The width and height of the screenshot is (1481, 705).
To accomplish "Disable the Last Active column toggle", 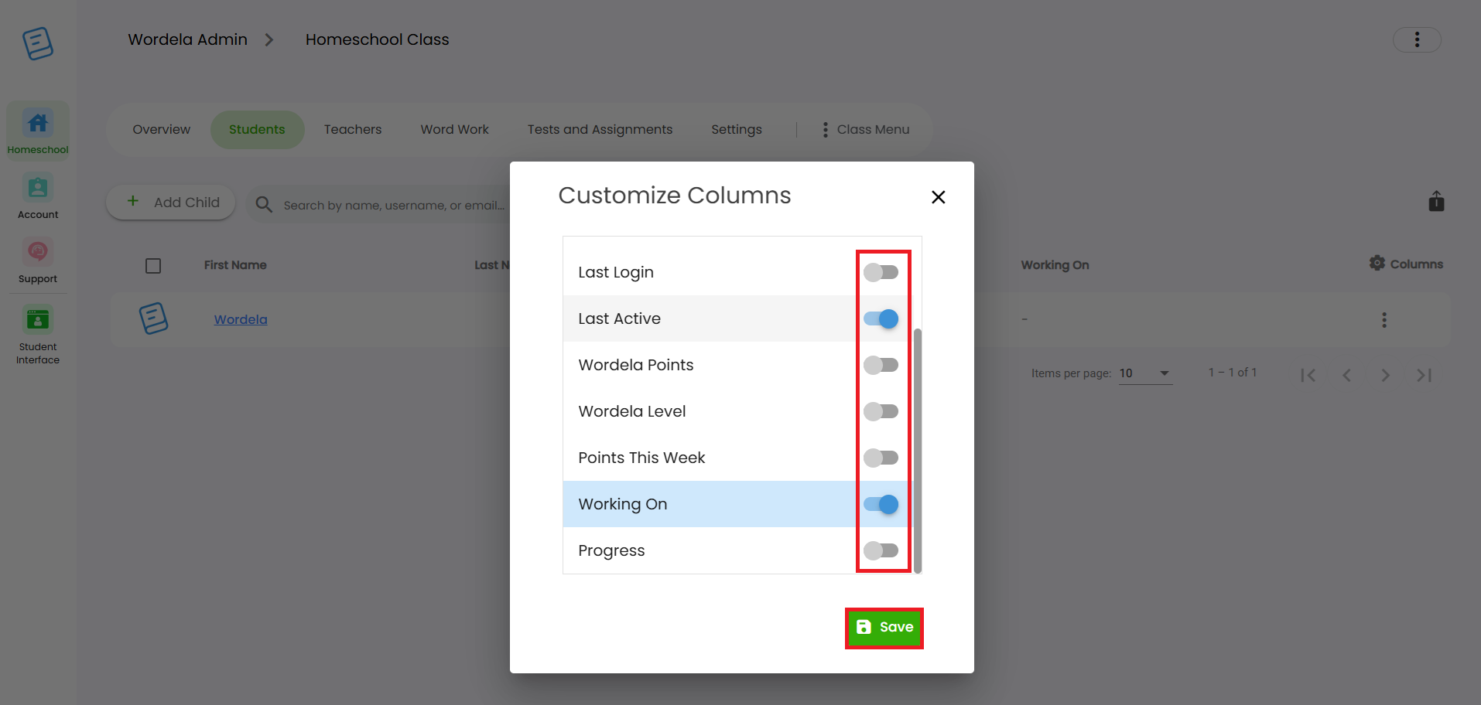I will click(x=881, y=318).
